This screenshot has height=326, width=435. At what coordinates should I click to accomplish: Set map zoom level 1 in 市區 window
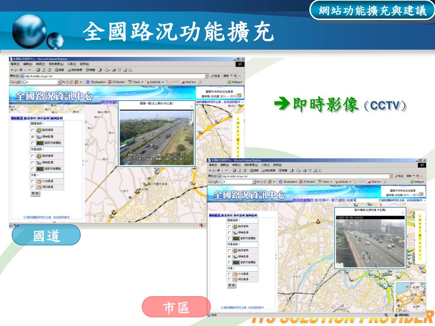[x=420, y=255]
